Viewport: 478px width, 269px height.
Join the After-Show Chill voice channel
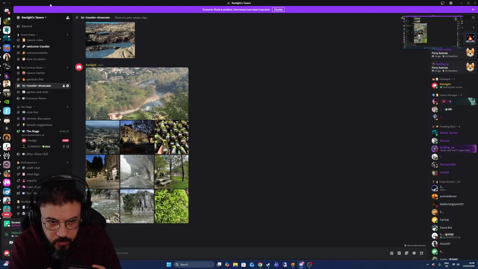(x=43, y=154)
